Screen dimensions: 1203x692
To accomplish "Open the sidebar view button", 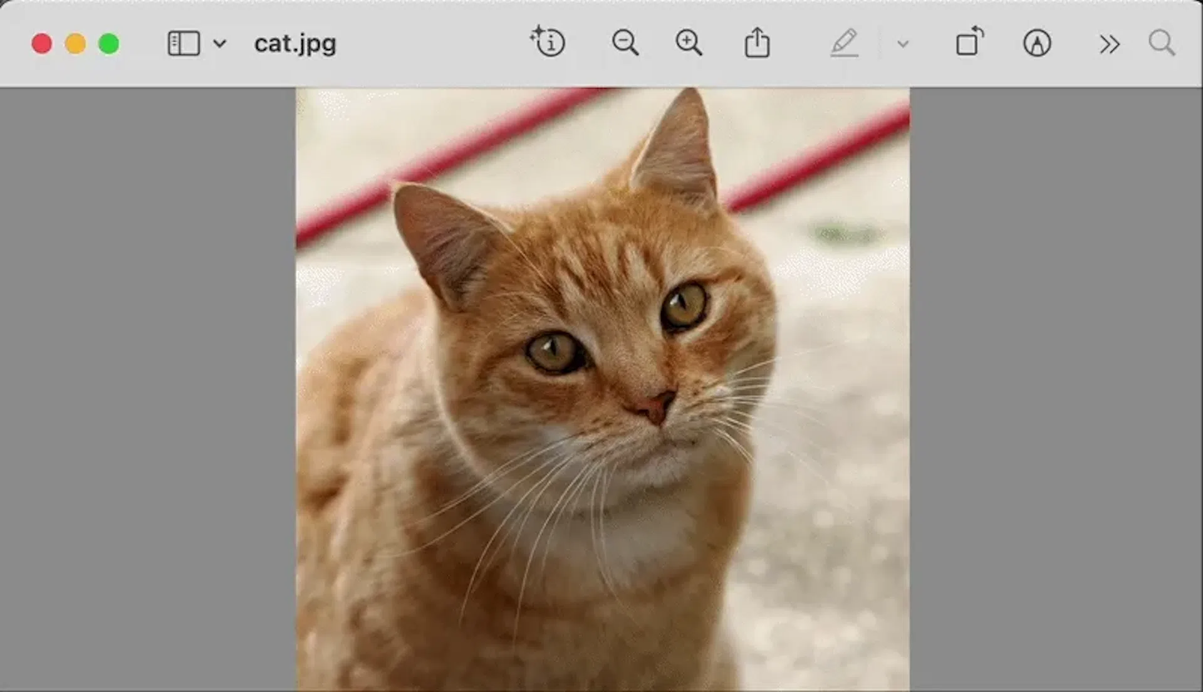I will [x=183, y=44].
